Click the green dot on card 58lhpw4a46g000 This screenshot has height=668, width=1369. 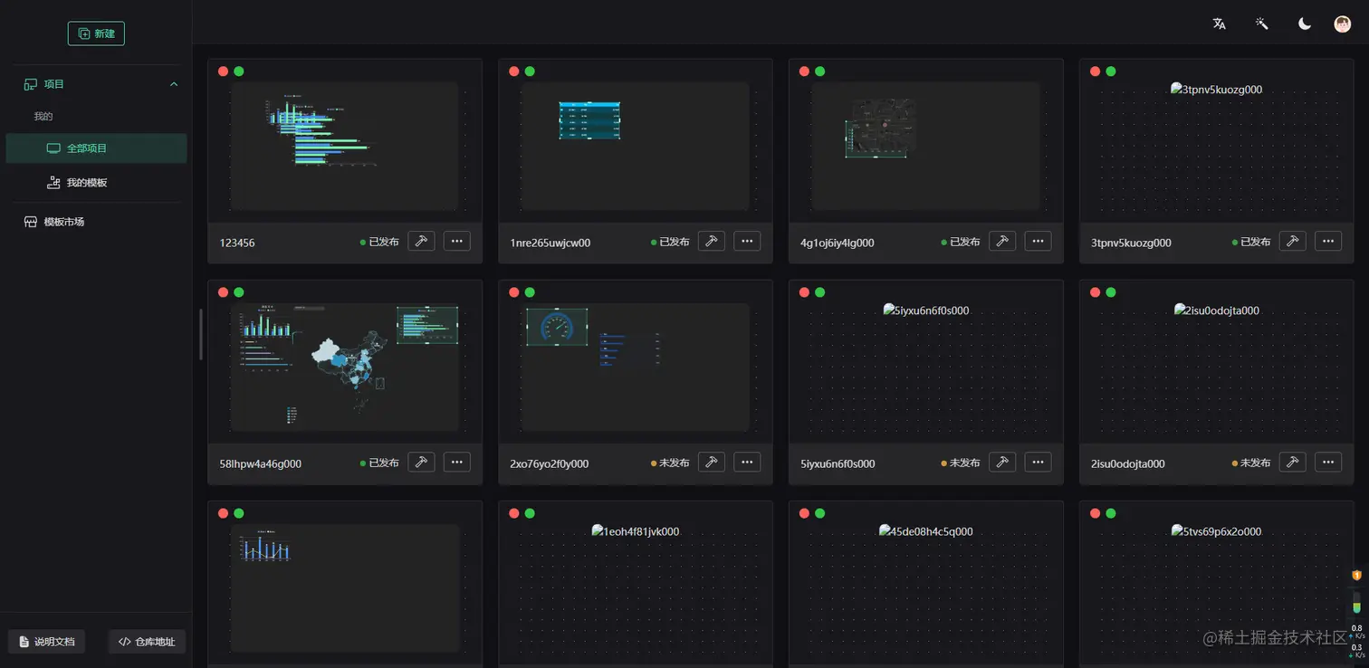(x=239, y=292)
